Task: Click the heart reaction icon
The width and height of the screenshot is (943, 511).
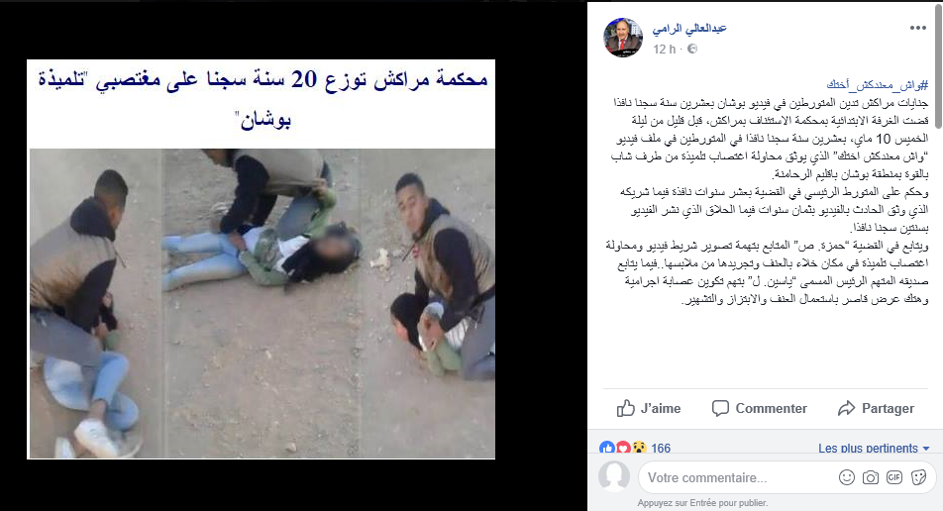Action: [x=623, y=448]
